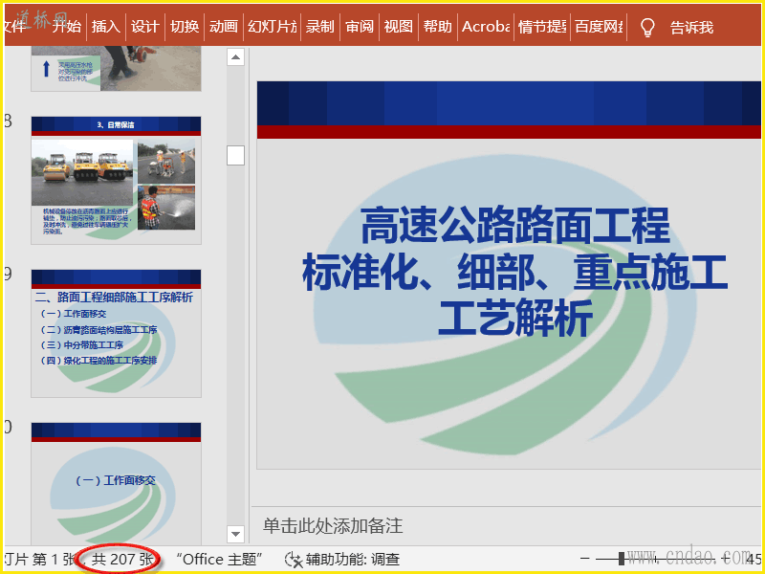Click the slide count 共 207 张 in status bar

pos(122,560)
